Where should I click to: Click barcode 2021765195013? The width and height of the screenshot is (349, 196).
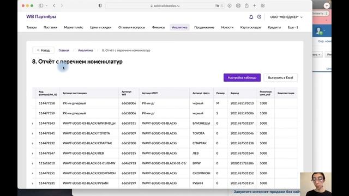pos(242,103)
